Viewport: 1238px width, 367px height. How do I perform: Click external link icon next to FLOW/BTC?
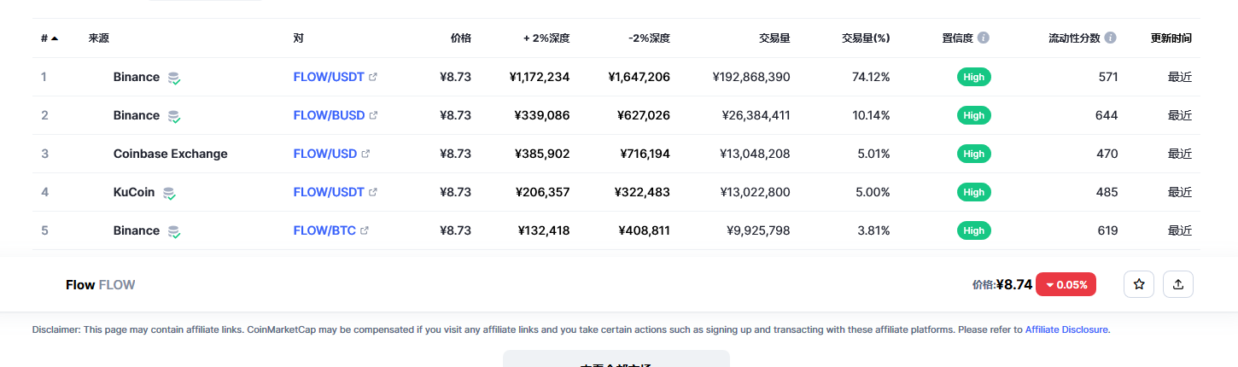[365, 230]
